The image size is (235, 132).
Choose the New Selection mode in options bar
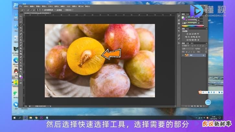[28, 10]
